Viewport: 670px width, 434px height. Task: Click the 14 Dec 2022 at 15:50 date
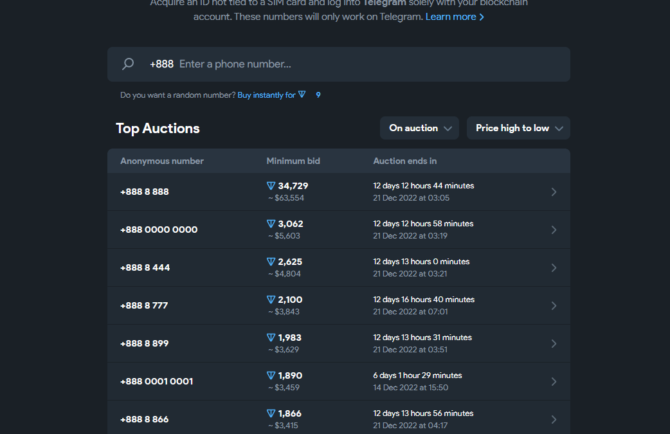coord(411,388)
